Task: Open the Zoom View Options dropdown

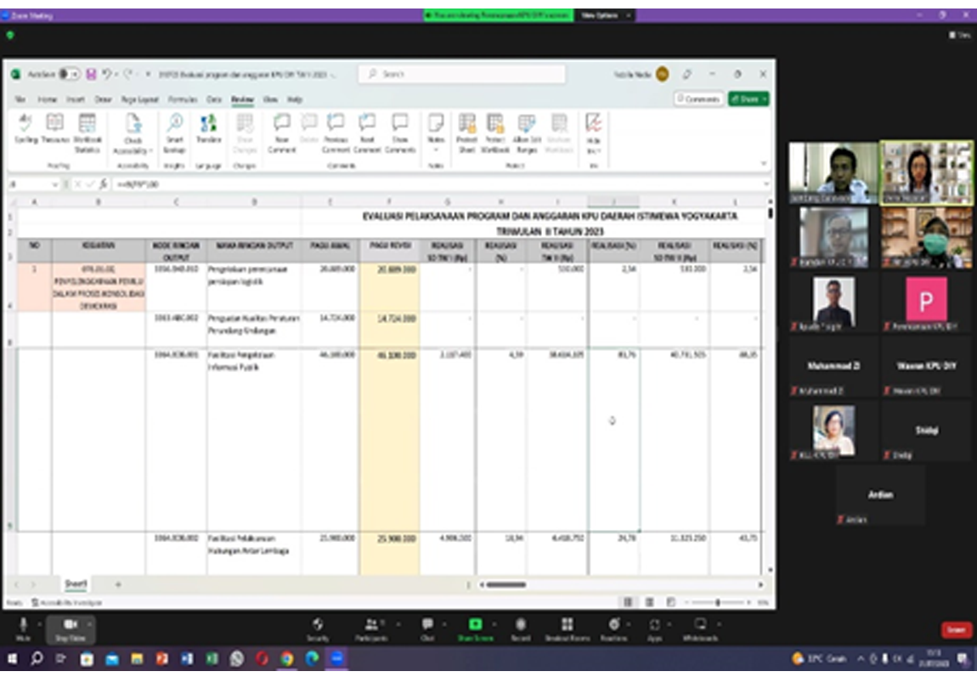Action: 604,15
